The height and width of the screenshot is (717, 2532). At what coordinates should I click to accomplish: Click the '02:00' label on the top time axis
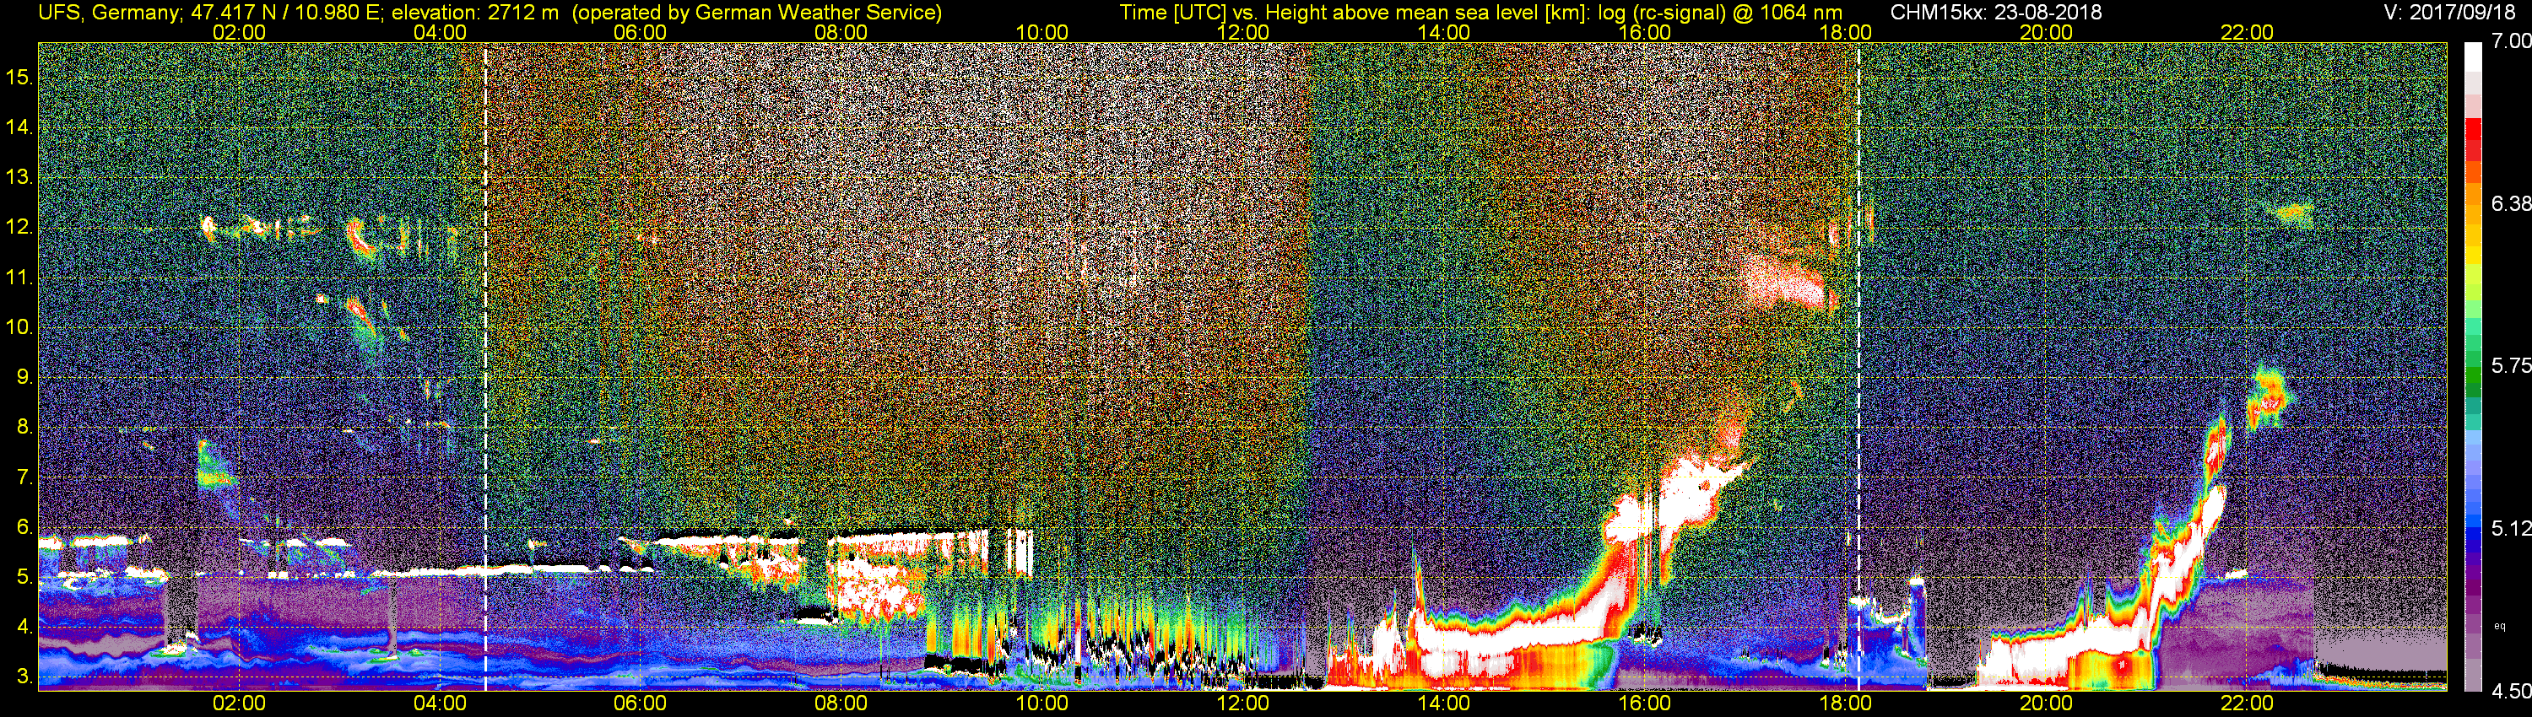click(x=239, y=32)
